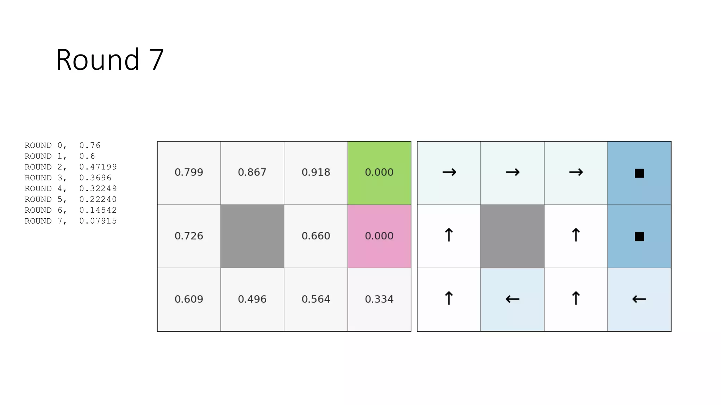Click the Round 7 slide title
This screenshot has height=405, width=721.
[110, 59]
